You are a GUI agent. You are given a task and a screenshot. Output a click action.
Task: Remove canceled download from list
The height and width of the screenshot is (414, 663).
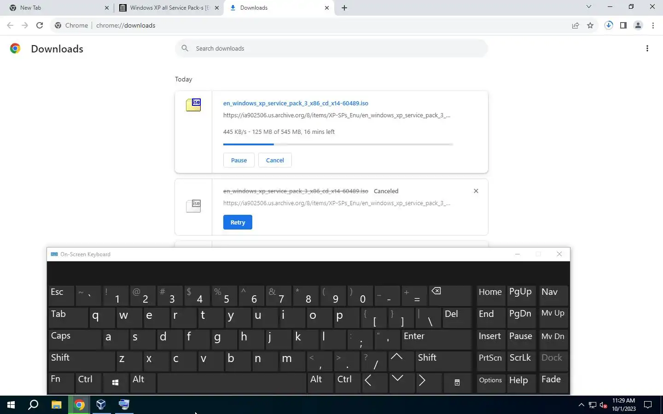476,191
